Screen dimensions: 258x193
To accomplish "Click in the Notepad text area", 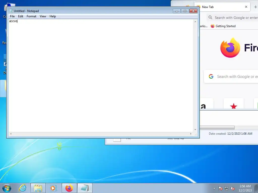I will coord(101,75).
